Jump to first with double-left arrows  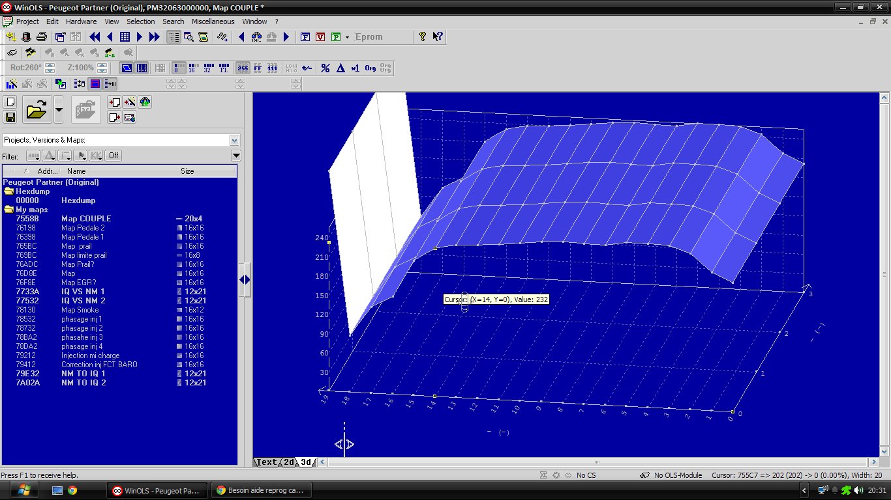[95, 37]
